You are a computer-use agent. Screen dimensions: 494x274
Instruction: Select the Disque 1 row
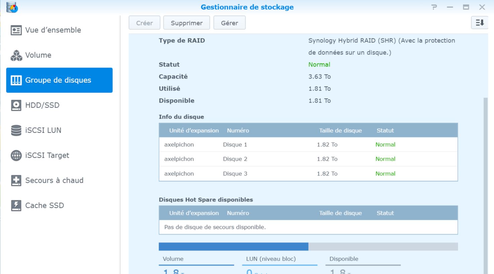pyautogui.click(x=308, y=145)
